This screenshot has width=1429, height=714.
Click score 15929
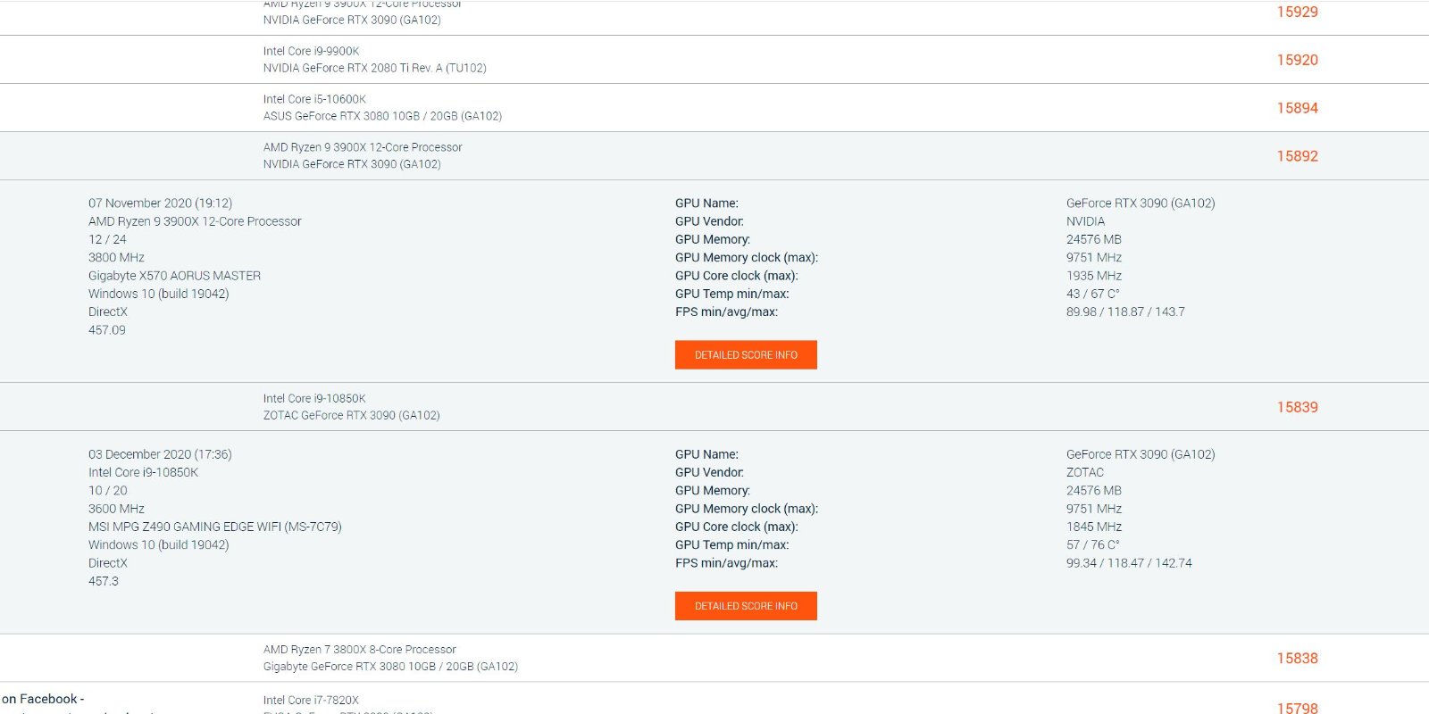[1297, 12]
